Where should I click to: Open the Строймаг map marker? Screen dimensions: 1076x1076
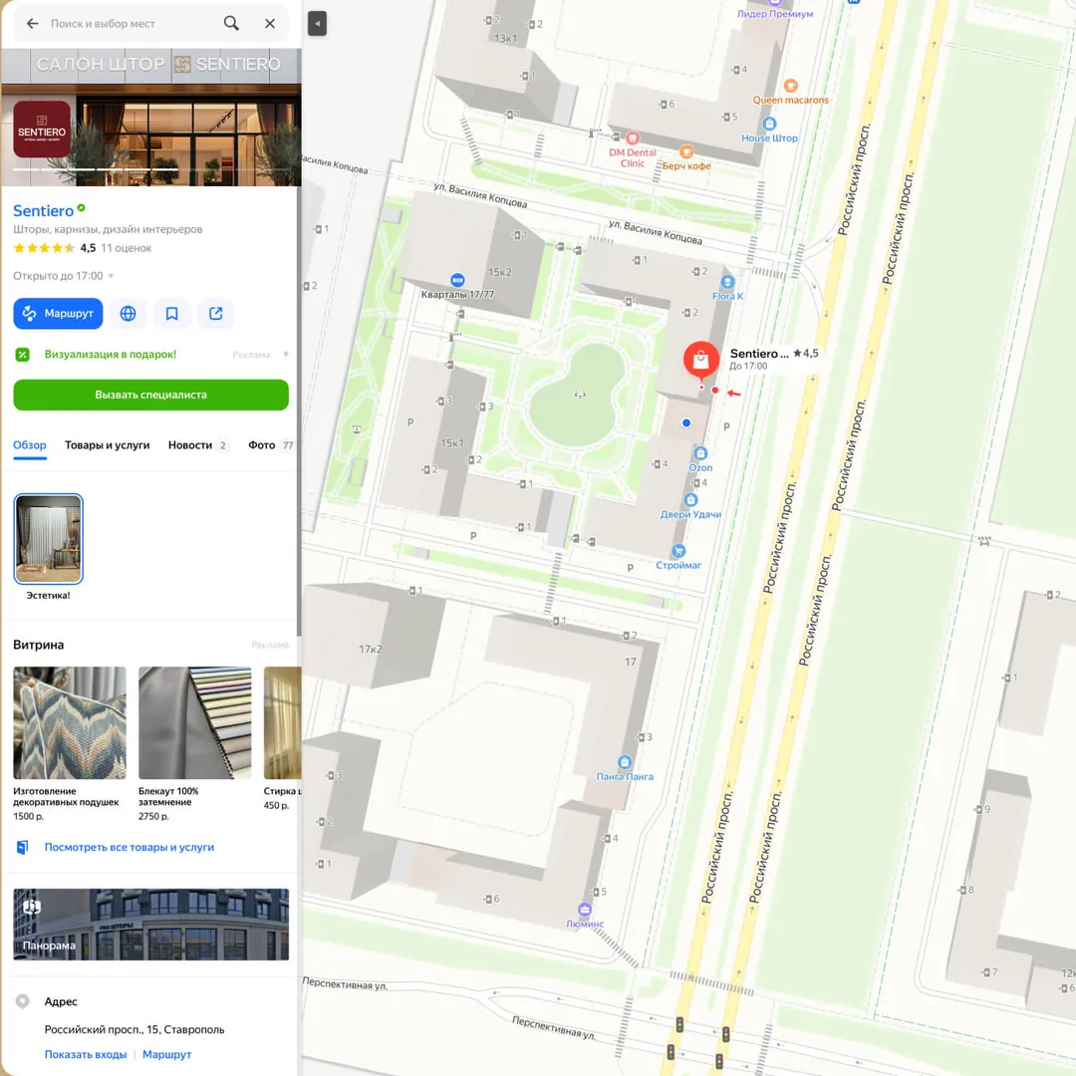(x=678, y=551)
